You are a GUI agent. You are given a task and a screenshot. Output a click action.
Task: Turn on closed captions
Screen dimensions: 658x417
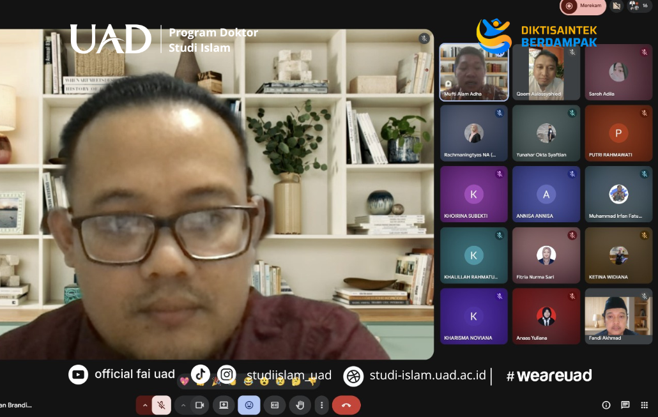click(x=275, y=405)
